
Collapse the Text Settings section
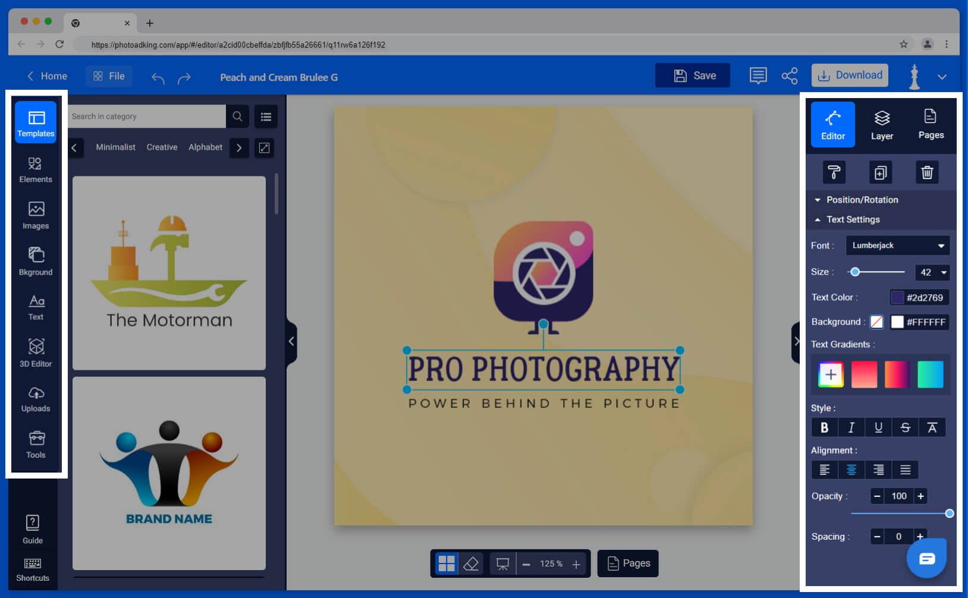click(x=853, y=219)
